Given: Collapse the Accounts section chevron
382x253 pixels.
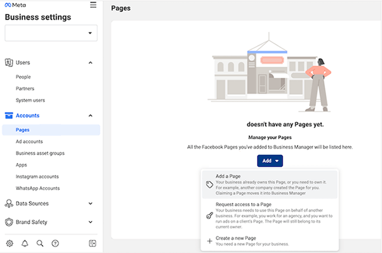Looking at the screenshot, I should (91, 116).
